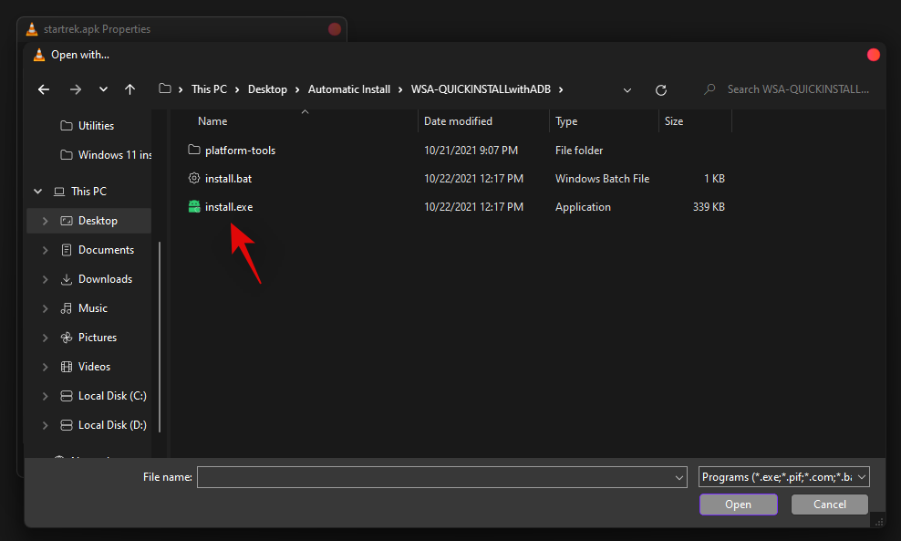Open the address bar history dropdown

coord(627,89)
